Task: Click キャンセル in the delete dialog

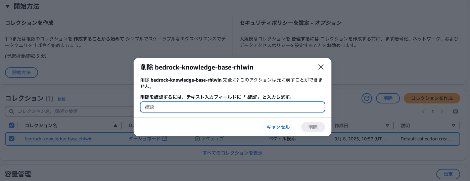Action: pyautogui.click(x=278, y=127)
